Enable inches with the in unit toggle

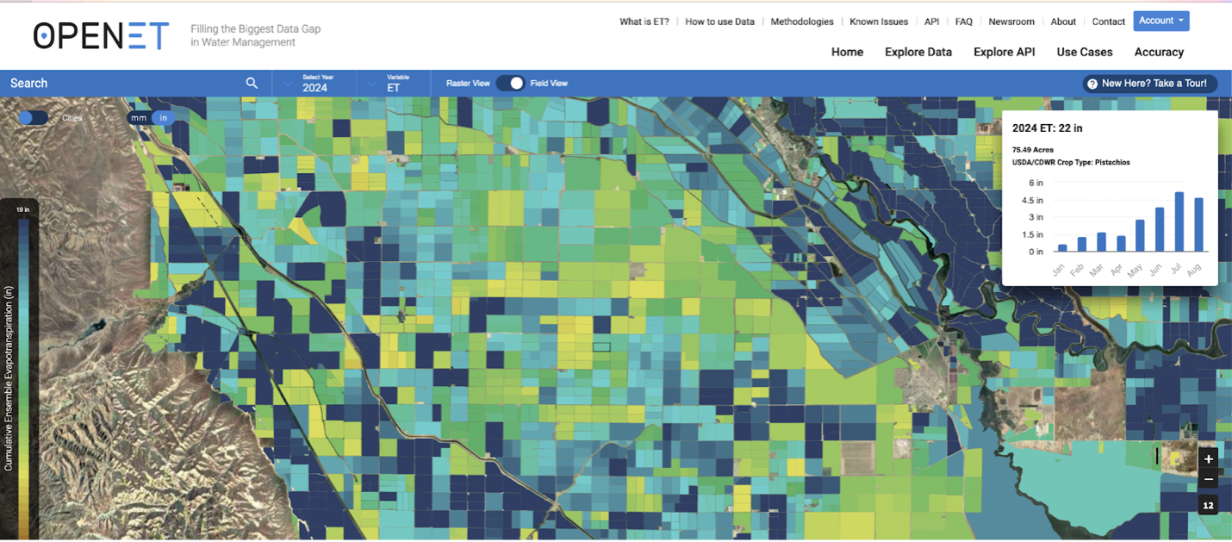click(163, 118)
